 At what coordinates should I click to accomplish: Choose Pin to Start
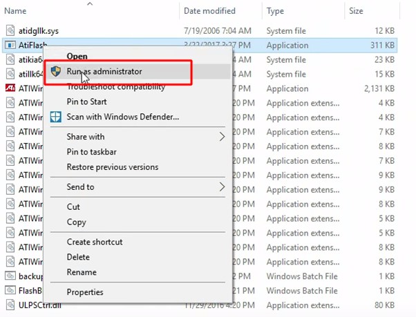coord(87,102)
